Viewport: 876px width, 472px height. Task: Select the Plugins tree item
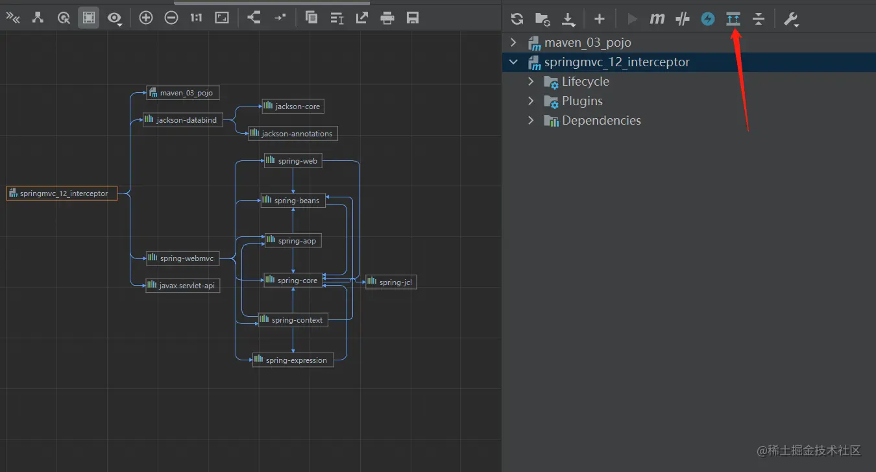click(x=581, y=101)
